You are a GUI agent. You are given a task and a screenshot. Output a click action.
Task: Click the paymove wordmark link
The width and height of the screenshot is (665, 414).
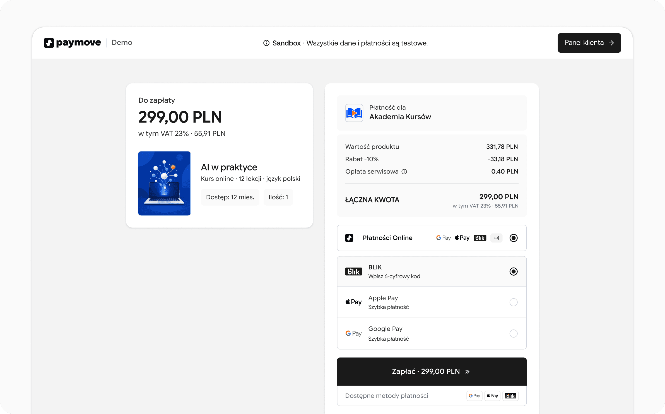(78, 43)
